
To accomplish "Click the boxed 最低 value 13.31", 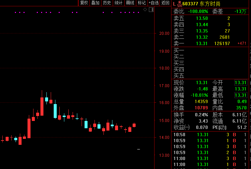I will click(x=241, y=95).
